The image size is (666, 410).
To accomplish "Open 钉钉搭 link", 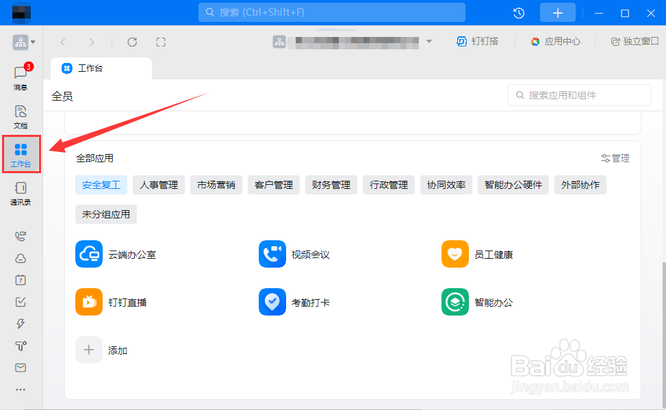I will click(x=477, y=41).
